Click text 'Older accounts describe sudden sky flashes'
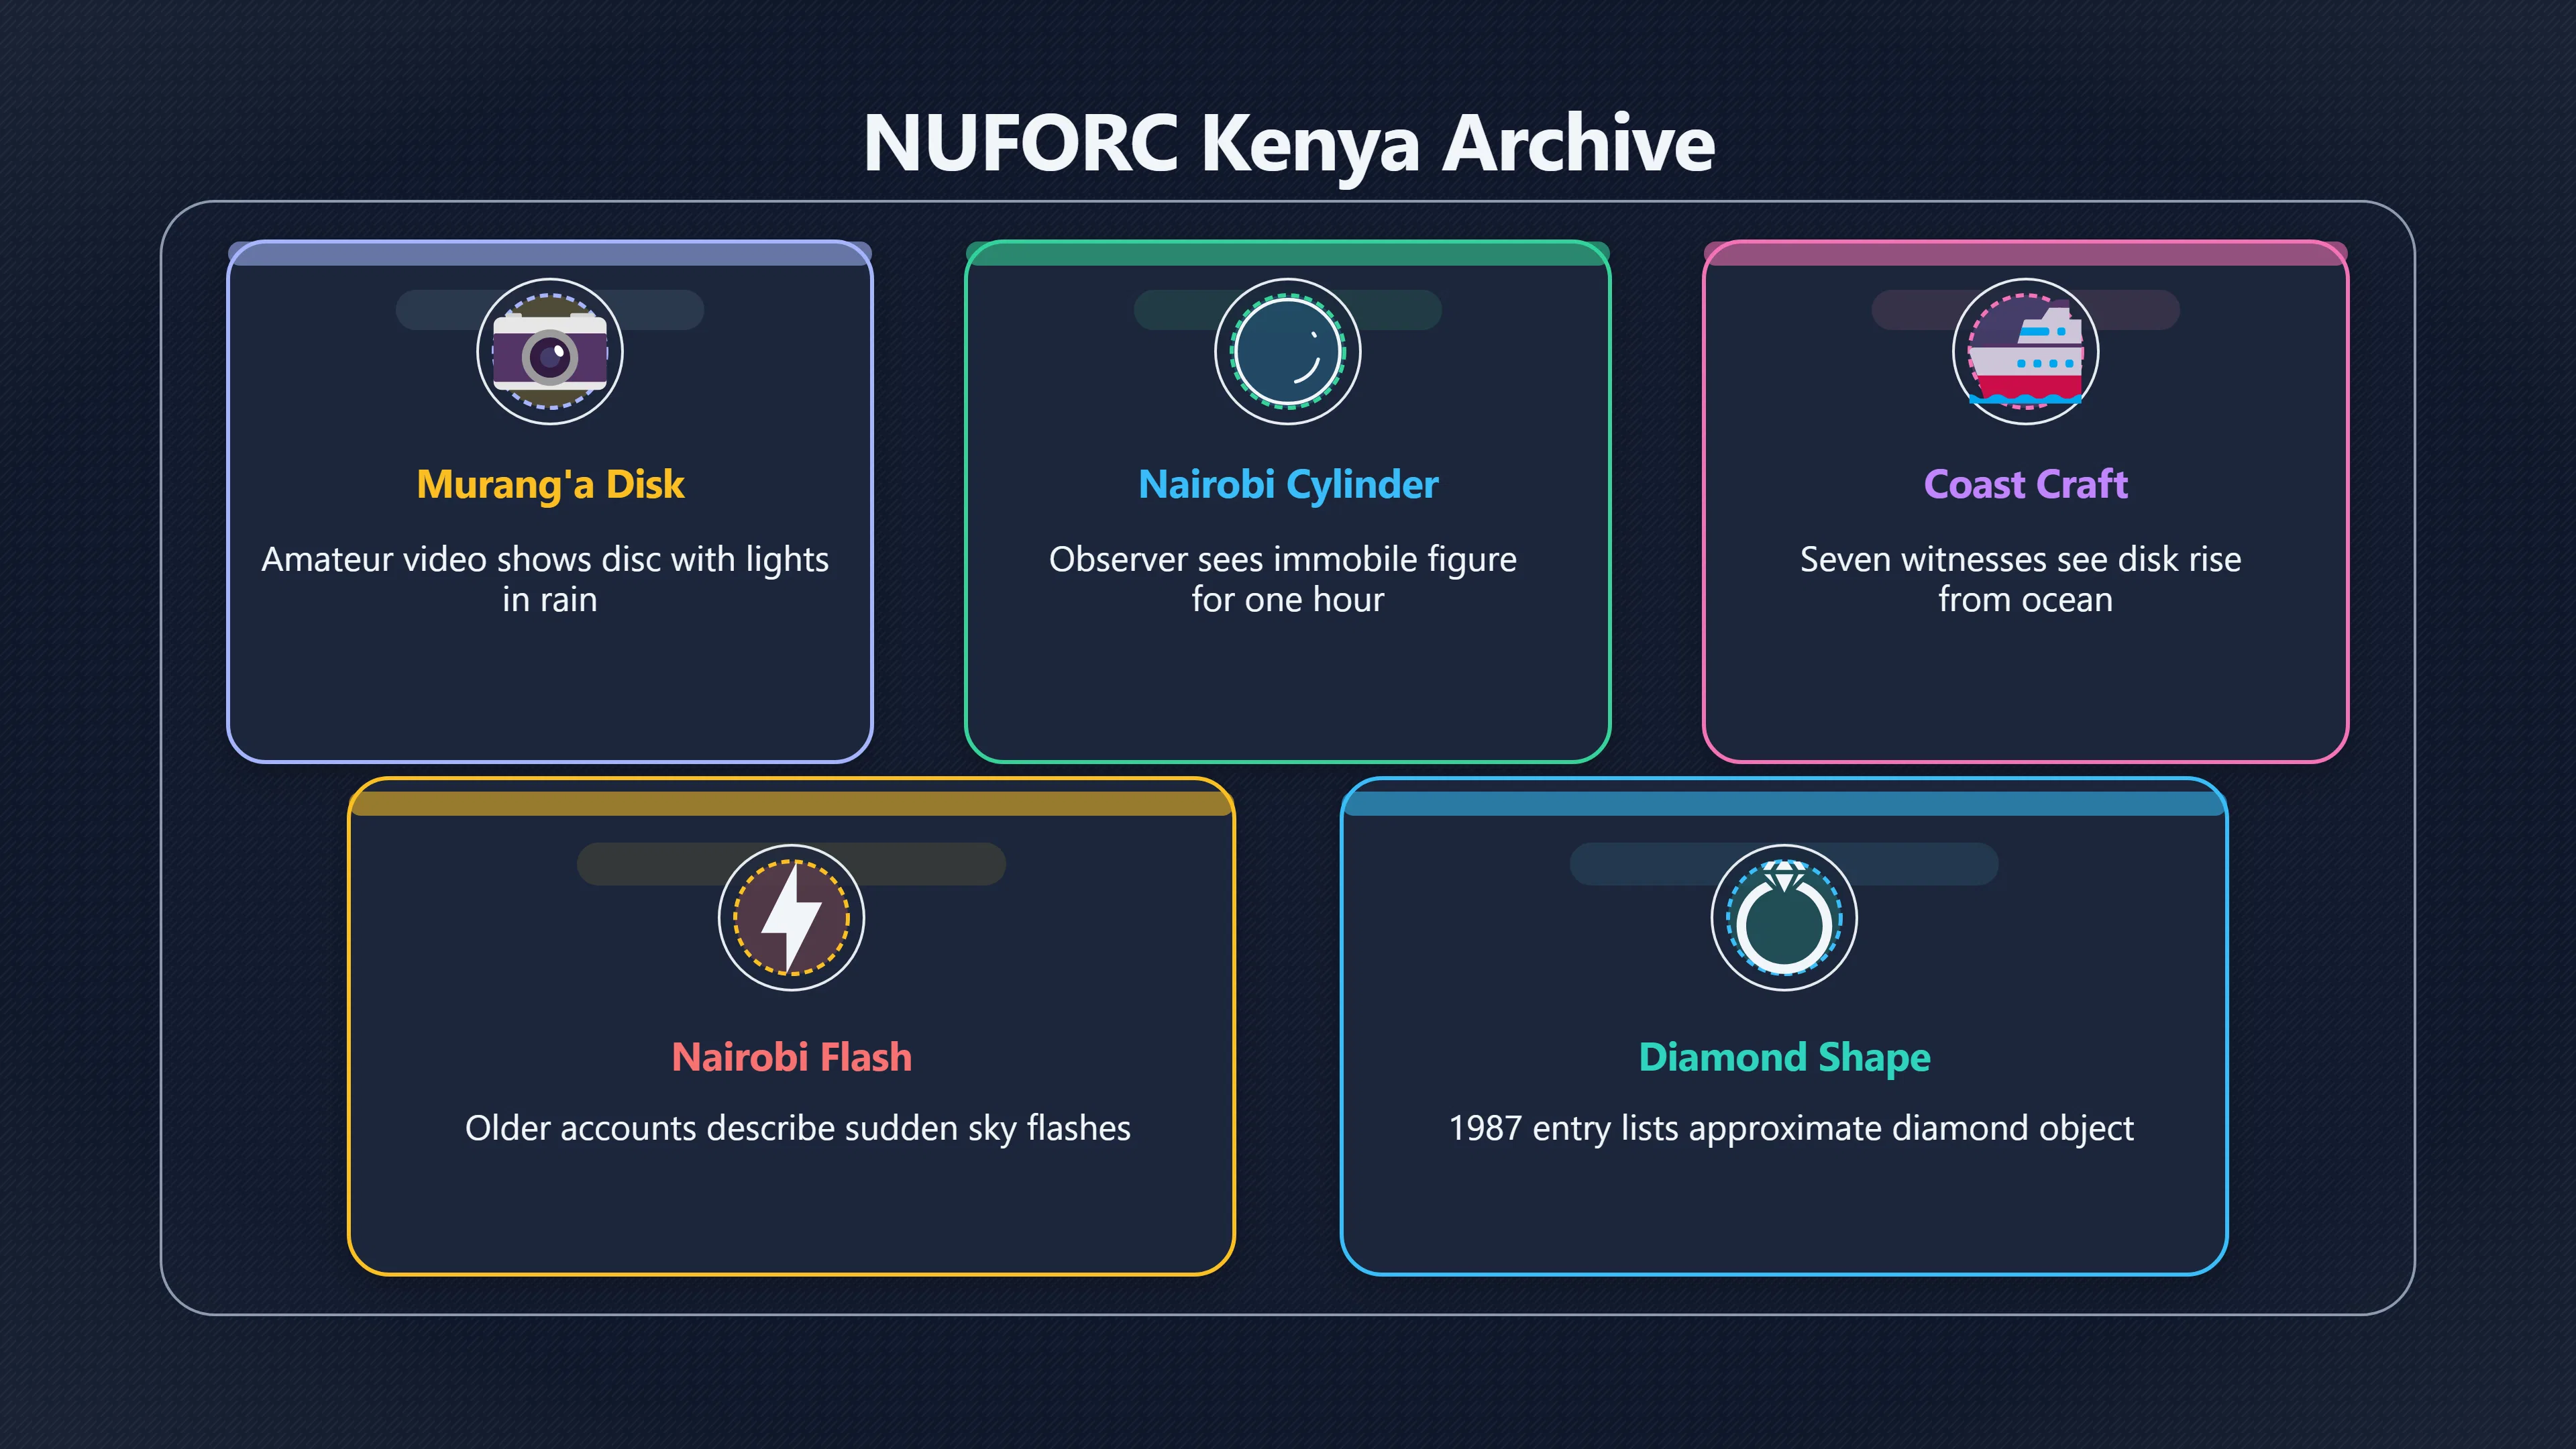 point(798,1128)
